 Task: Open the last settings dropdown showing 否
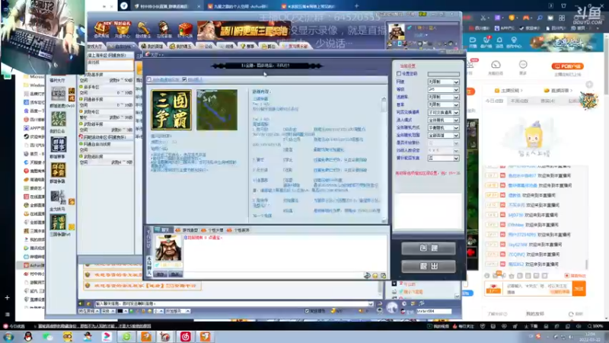tap(444, 159)
